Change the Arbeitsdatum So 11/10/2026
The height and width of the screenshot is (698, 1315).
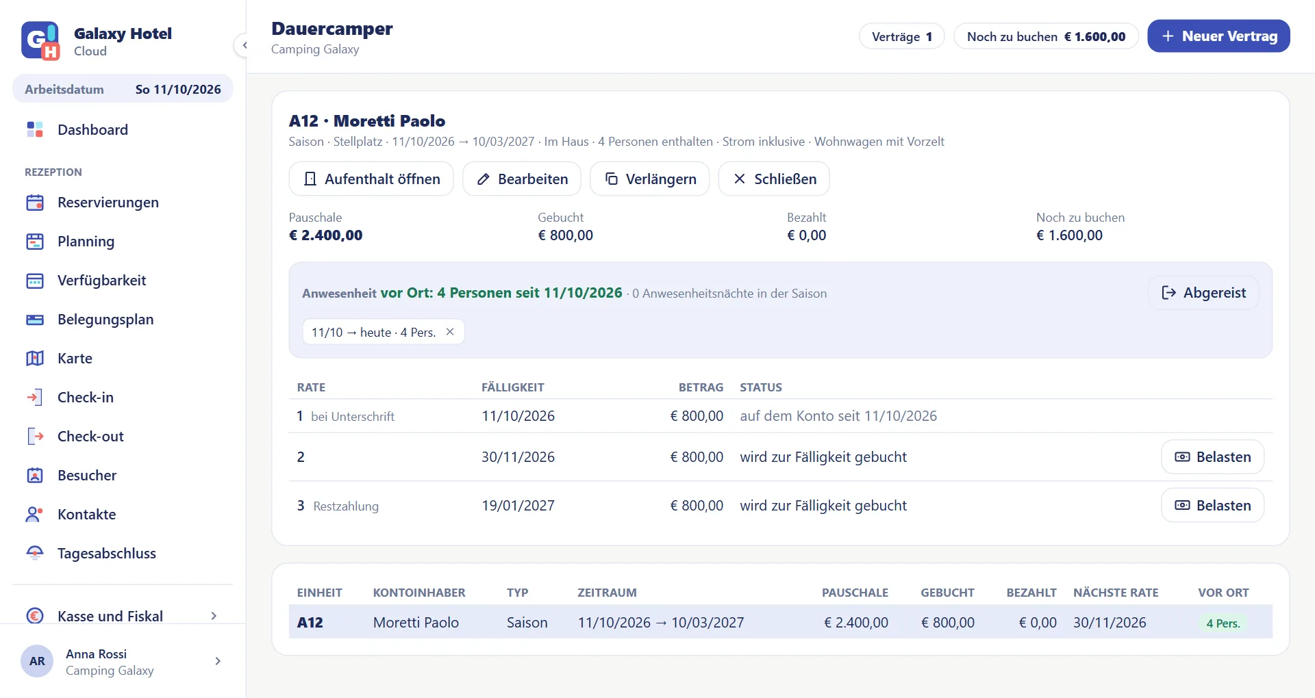[123, 89]
